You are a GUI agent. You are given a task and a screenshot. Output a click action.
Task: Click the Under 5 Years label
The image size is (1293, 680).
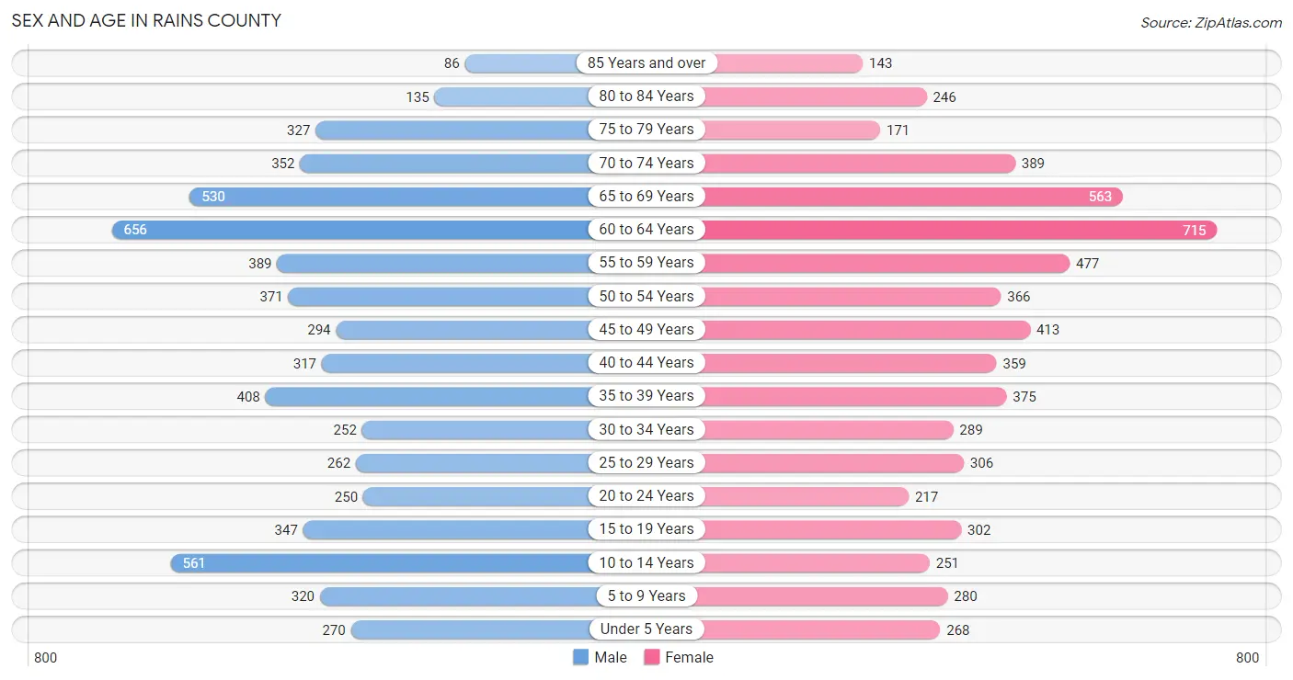coord(646,629)
